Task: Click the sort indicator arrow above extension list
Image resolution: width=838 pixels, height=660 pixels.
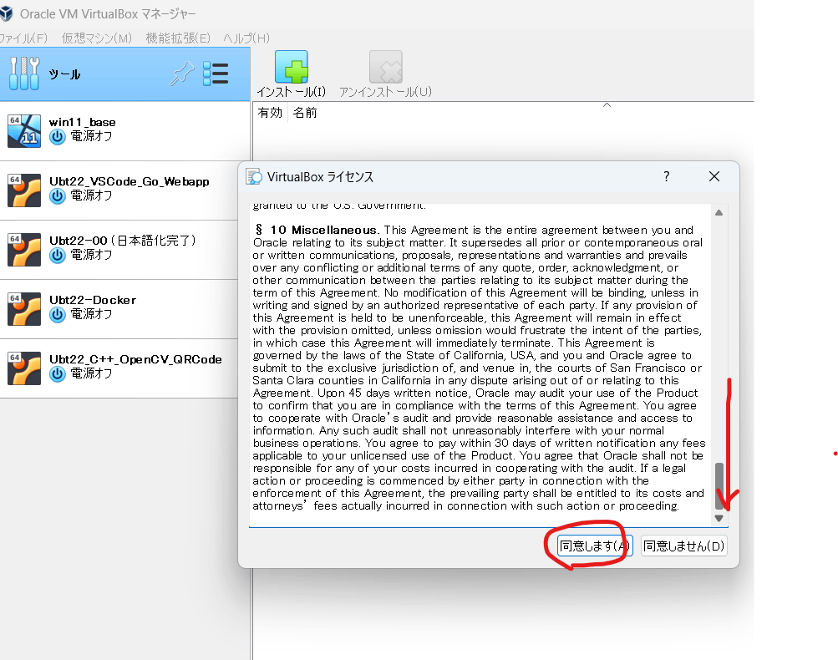Action: (x=607, y=105)
